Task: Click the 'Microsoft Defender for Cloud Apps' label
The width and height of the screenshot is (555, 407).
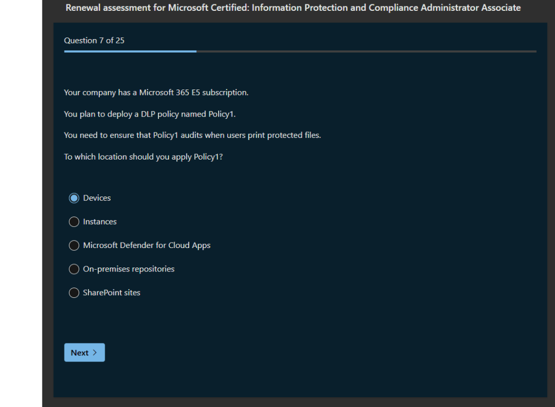Action: [146, 245]
